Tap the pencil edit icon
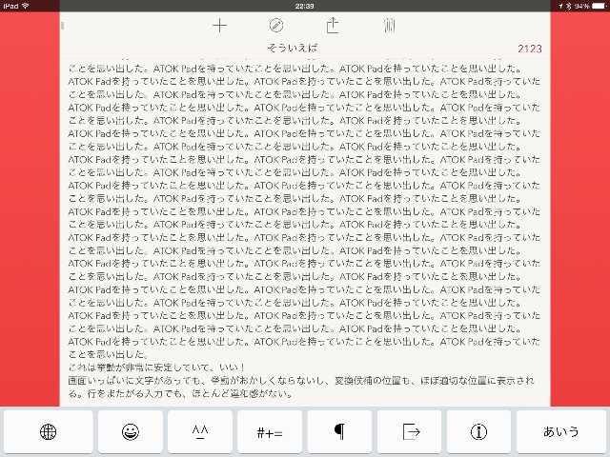The height and width of the screenshot is (457, 610). tap(276, 26)
